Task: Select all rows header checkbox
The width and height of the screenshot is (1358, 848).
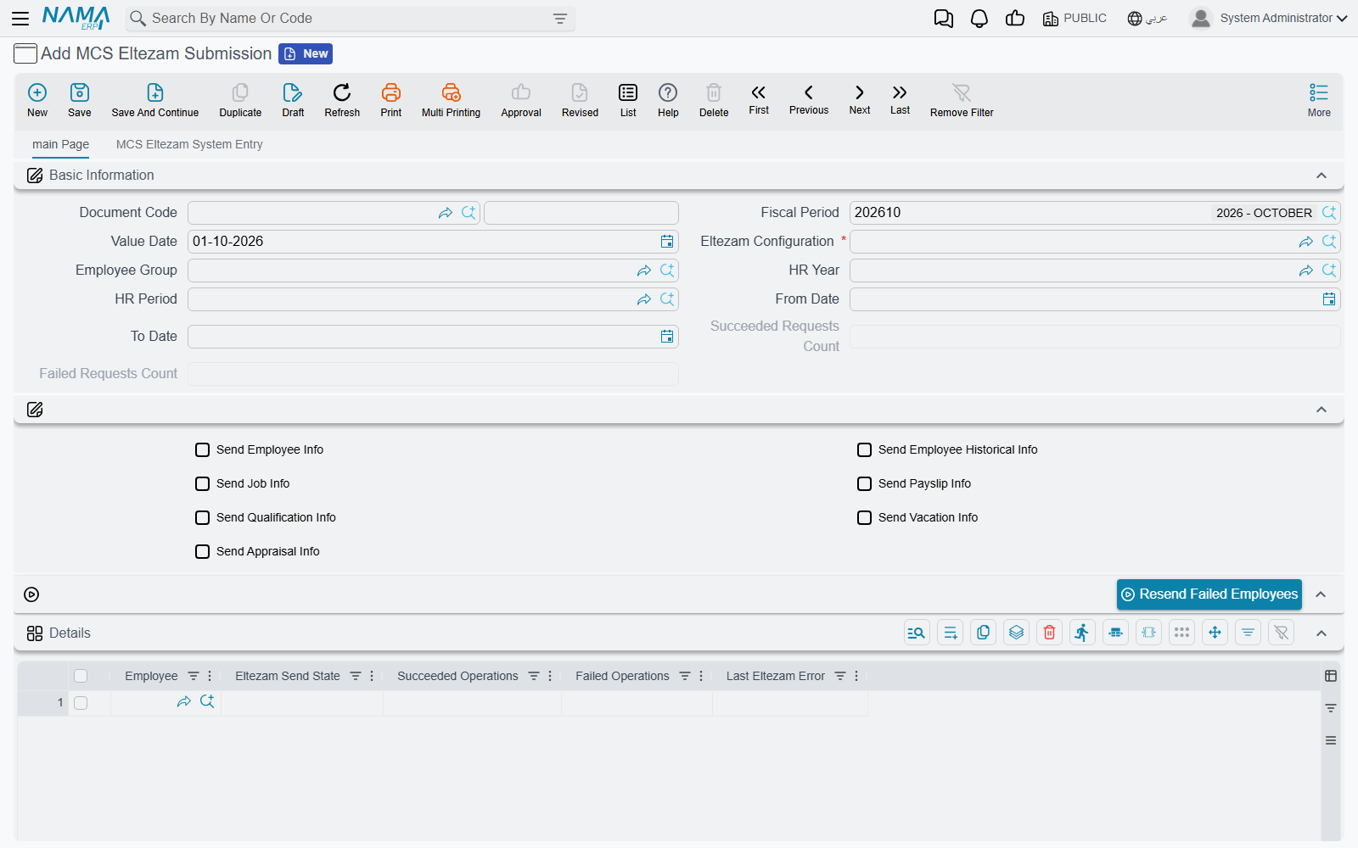Action: pyautogui.click(x=81, y=676)
